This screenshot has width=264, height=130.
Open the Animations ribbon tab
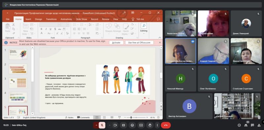[66, 19]
